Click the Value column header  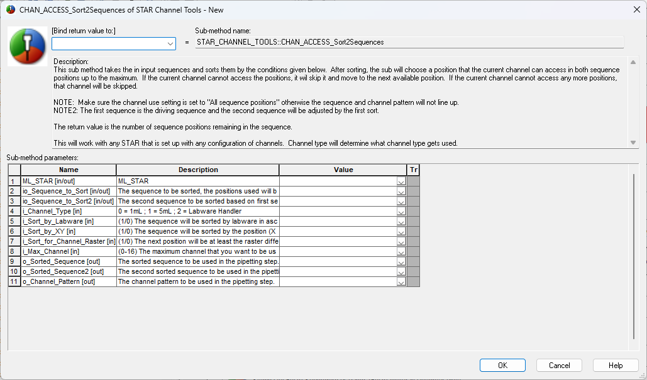coord(343,170)
